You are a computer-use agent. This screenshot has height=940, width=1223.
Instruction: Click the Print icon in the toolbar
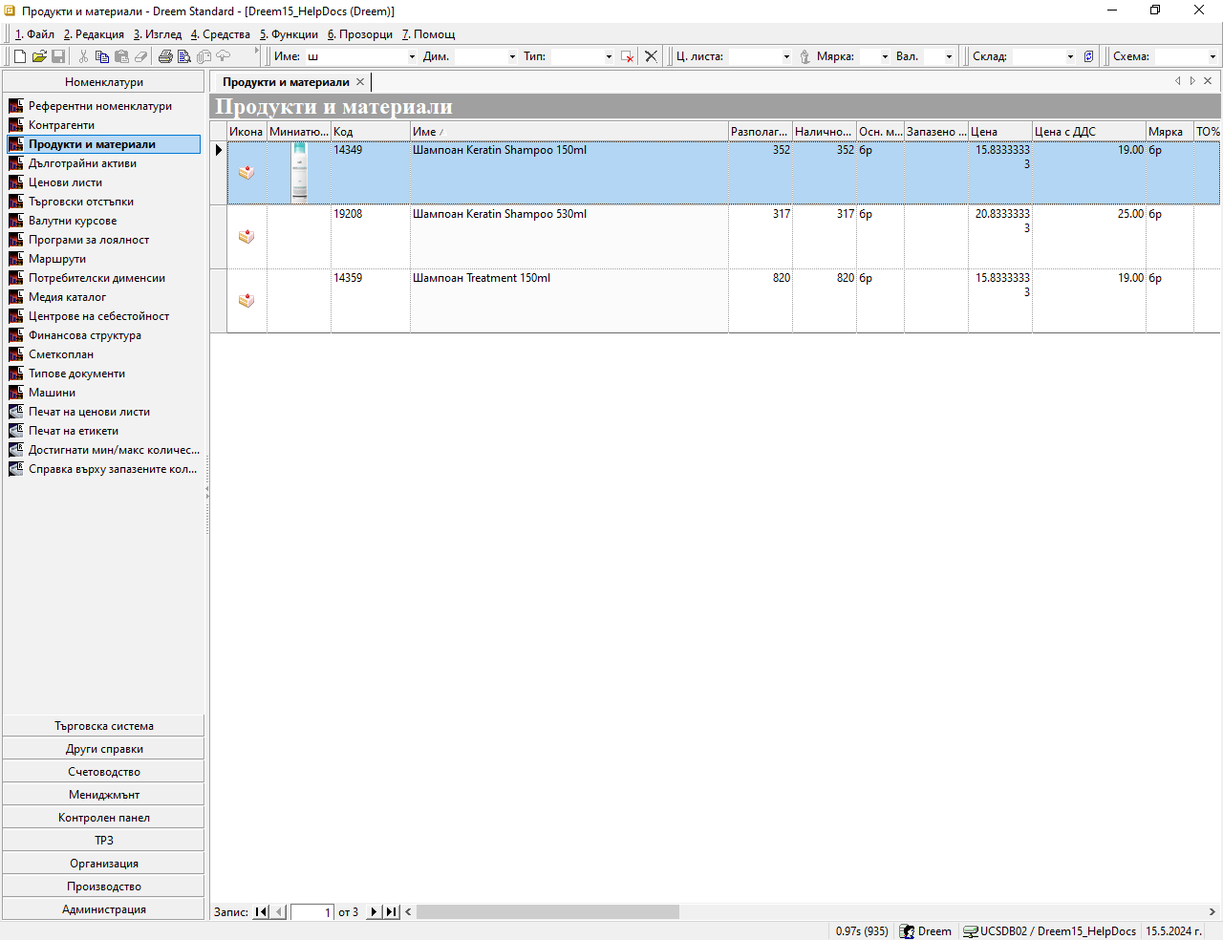(x=165, y=56)
